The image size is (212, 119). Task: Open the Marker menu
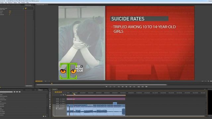15,3
